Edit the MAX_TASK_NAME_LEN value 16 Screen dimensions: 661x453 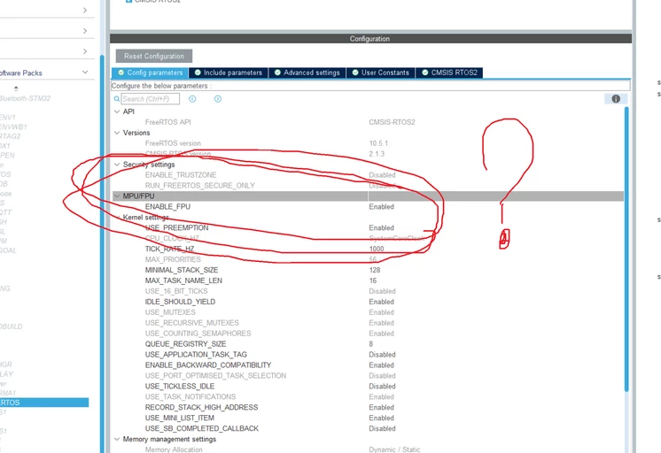pos(373,280)
